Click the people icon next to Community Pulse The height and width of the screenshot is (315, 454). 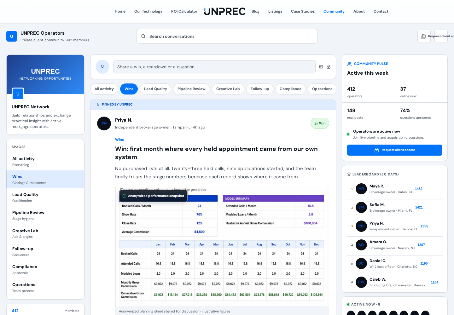(x=349, y=64)
